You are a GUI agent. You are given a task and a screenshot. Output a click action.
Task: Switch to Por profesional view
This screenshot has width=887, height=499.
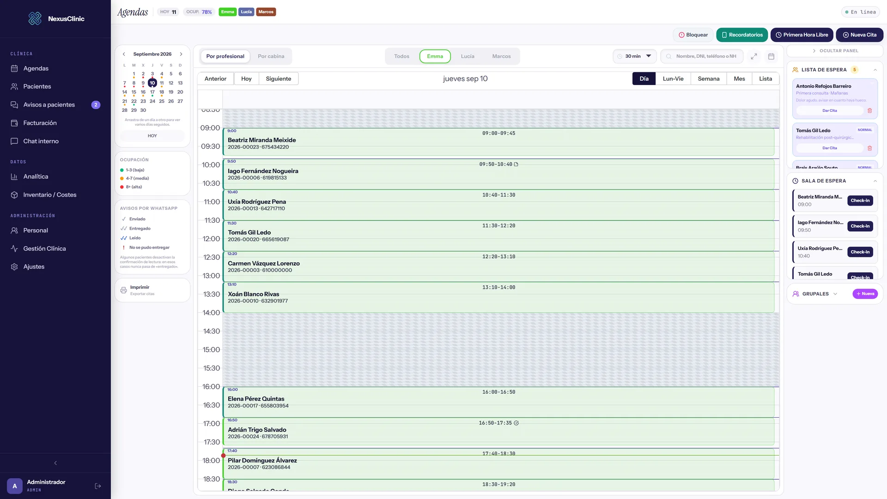click(225, 56)
